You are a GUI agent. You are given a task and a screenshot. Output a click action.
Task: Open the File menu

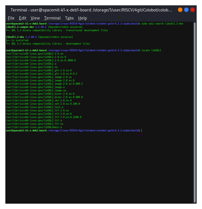[11, 18]
